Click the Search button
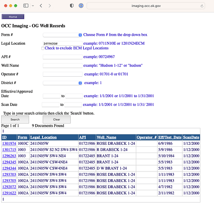Screen dimensions: 214x205 click(15, 119)
